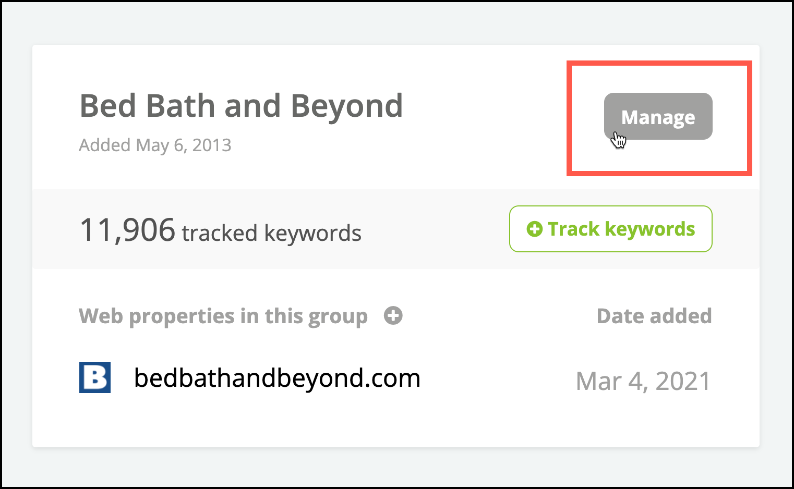The height and width of the screenshot is (489, 794).
Task: Add a web property via the gray plus icon
Action: point(393,315)
